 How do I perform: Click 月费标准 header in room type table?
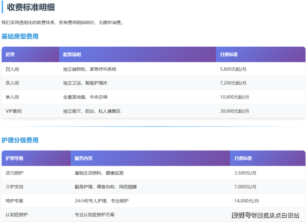coord(229,55)
